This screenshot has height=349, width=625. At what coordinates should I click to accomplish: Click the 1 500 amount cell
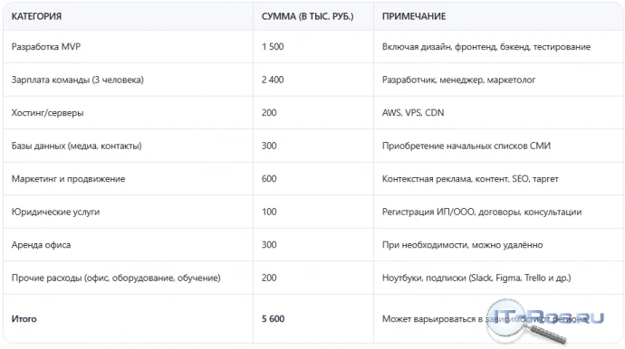coord(273,46)
